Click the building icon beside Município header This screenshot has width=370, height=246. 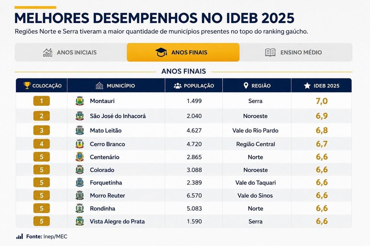click(x=100, y=85)
